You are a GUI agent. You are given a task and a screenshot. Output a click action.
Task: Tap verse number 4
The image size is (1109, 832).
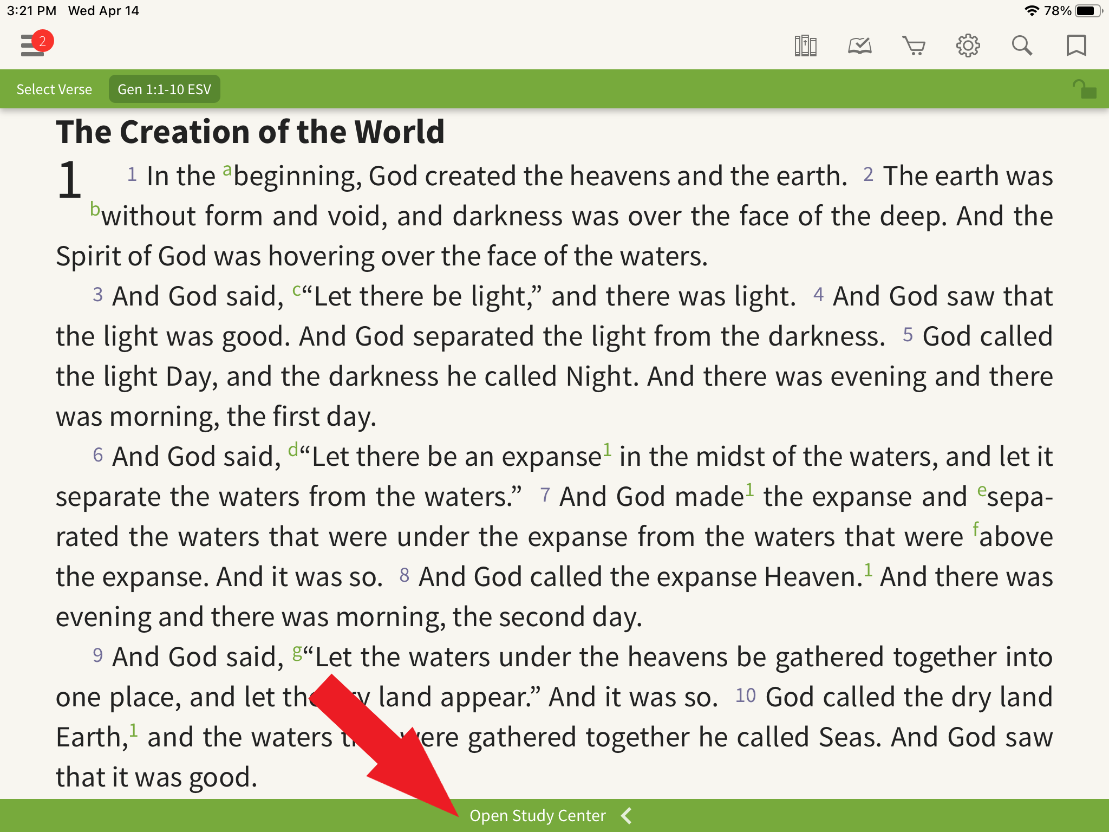click(818, 295)
